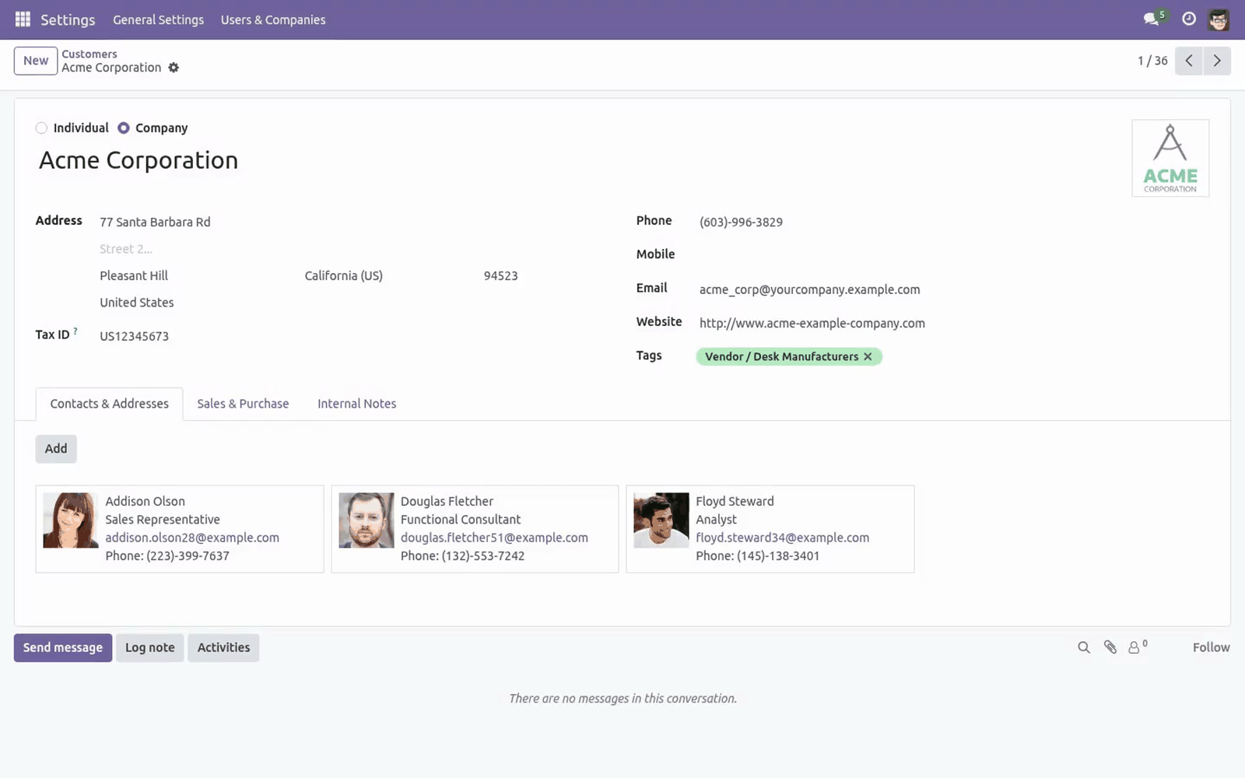Screen dimensions: 1245x778
Task: Open the apps grid menu icon
Action: (x=23, y=19)
